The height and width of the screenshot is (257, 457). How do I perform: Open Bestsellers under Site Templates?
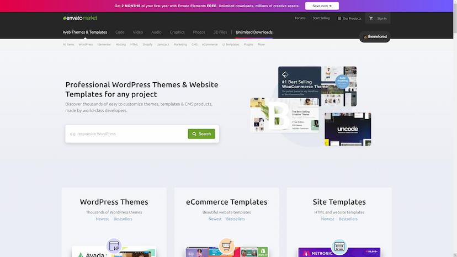pos(348,219)
